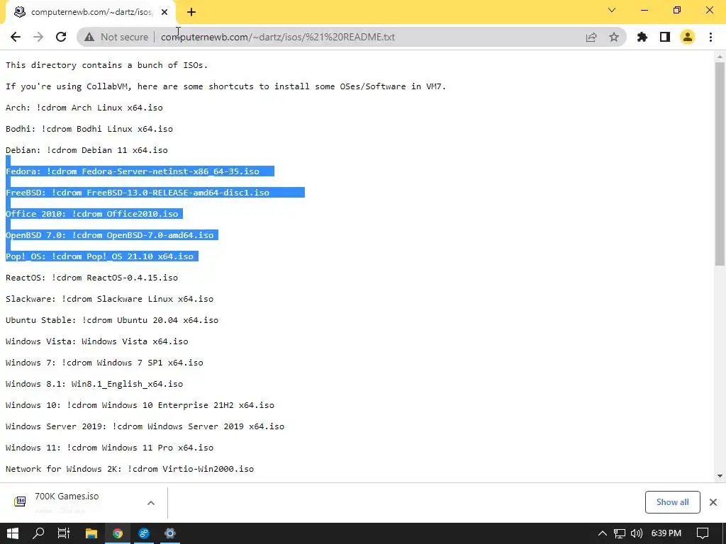The height and width of the screenshot is (544, 726).
Task: Click the Ubuntu 20.04 x64.iso line
Action: coord(112,321)
